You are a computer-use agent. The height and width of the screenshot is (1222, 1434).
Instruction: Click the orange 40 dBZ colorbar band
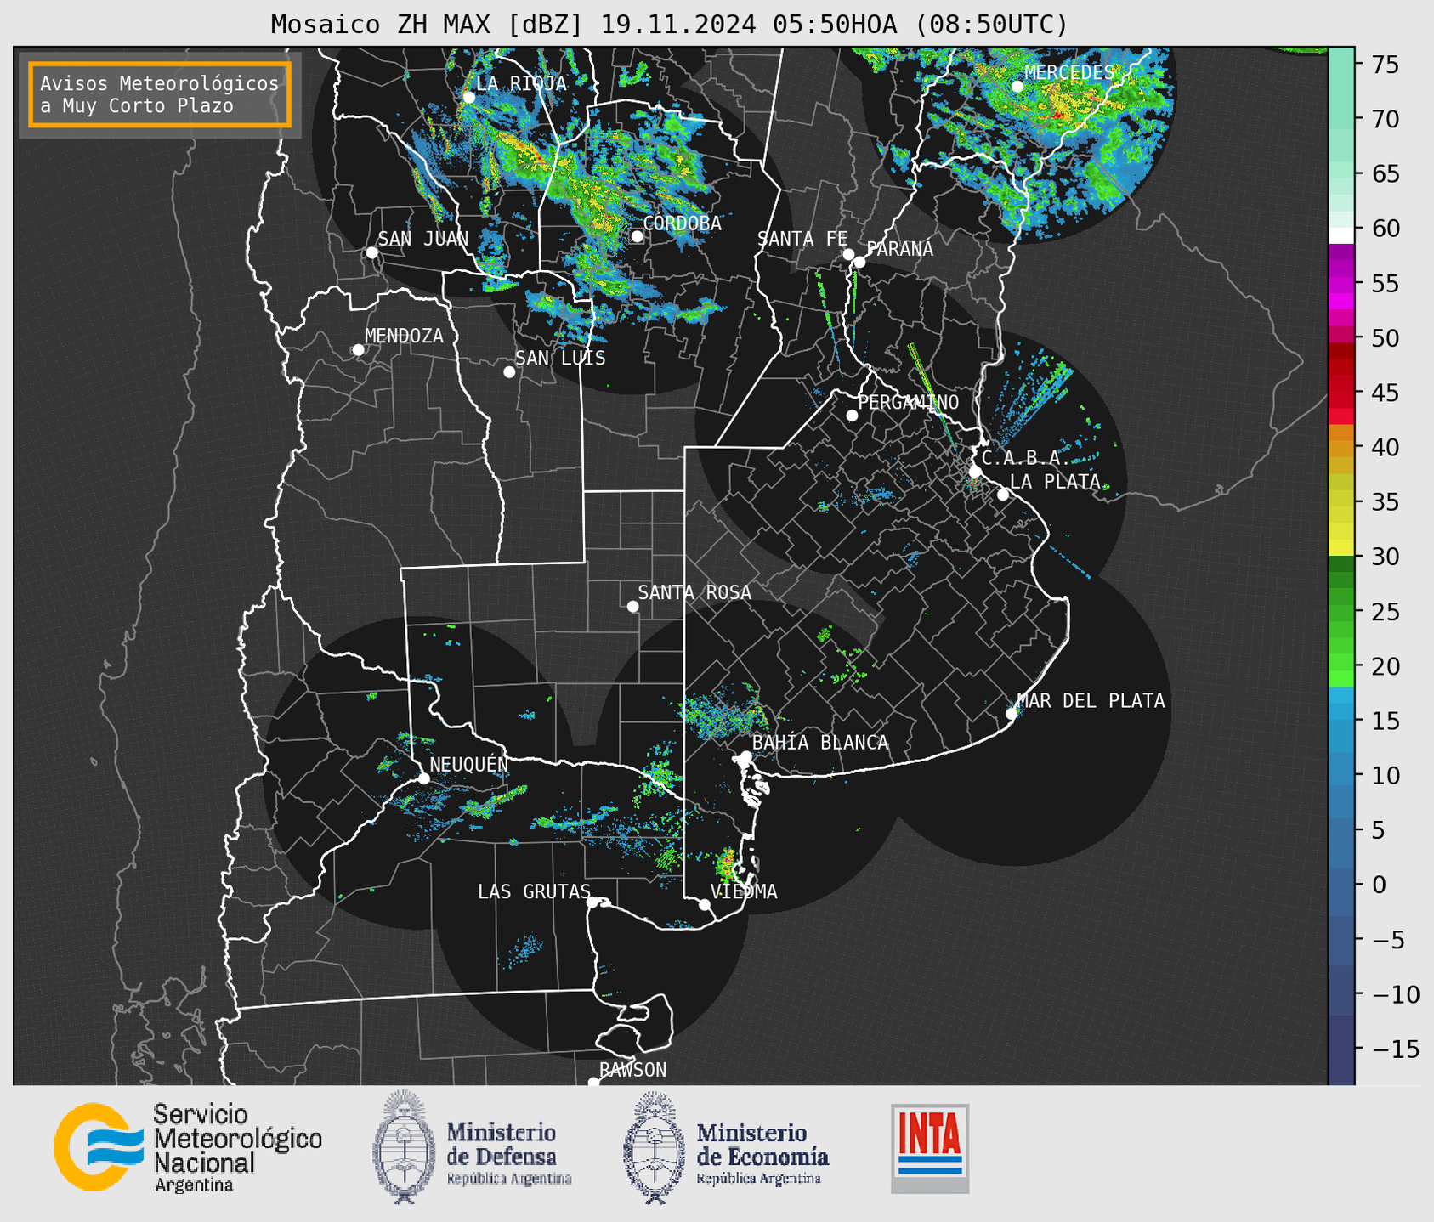1341,449
